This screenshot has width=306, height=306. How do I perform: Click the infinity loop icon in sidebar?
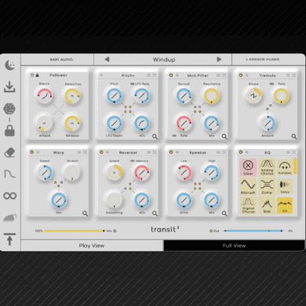point(10,195)
